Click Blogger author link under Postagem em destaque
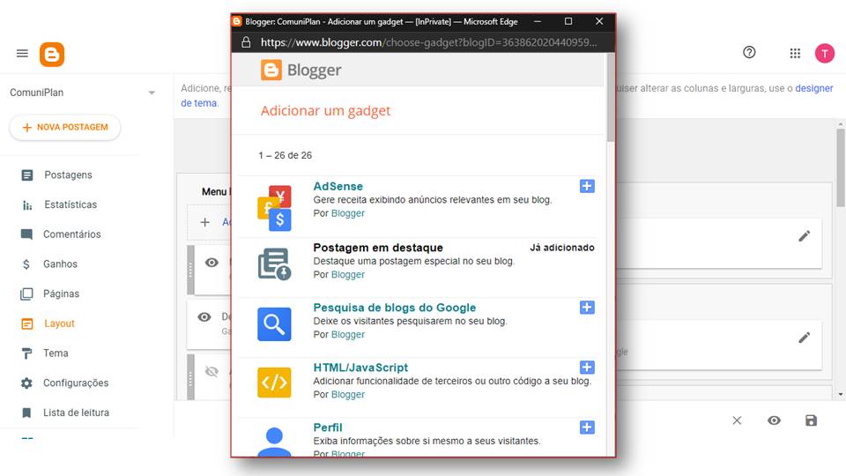Screen dimensions: 846x476 [347, 275]
